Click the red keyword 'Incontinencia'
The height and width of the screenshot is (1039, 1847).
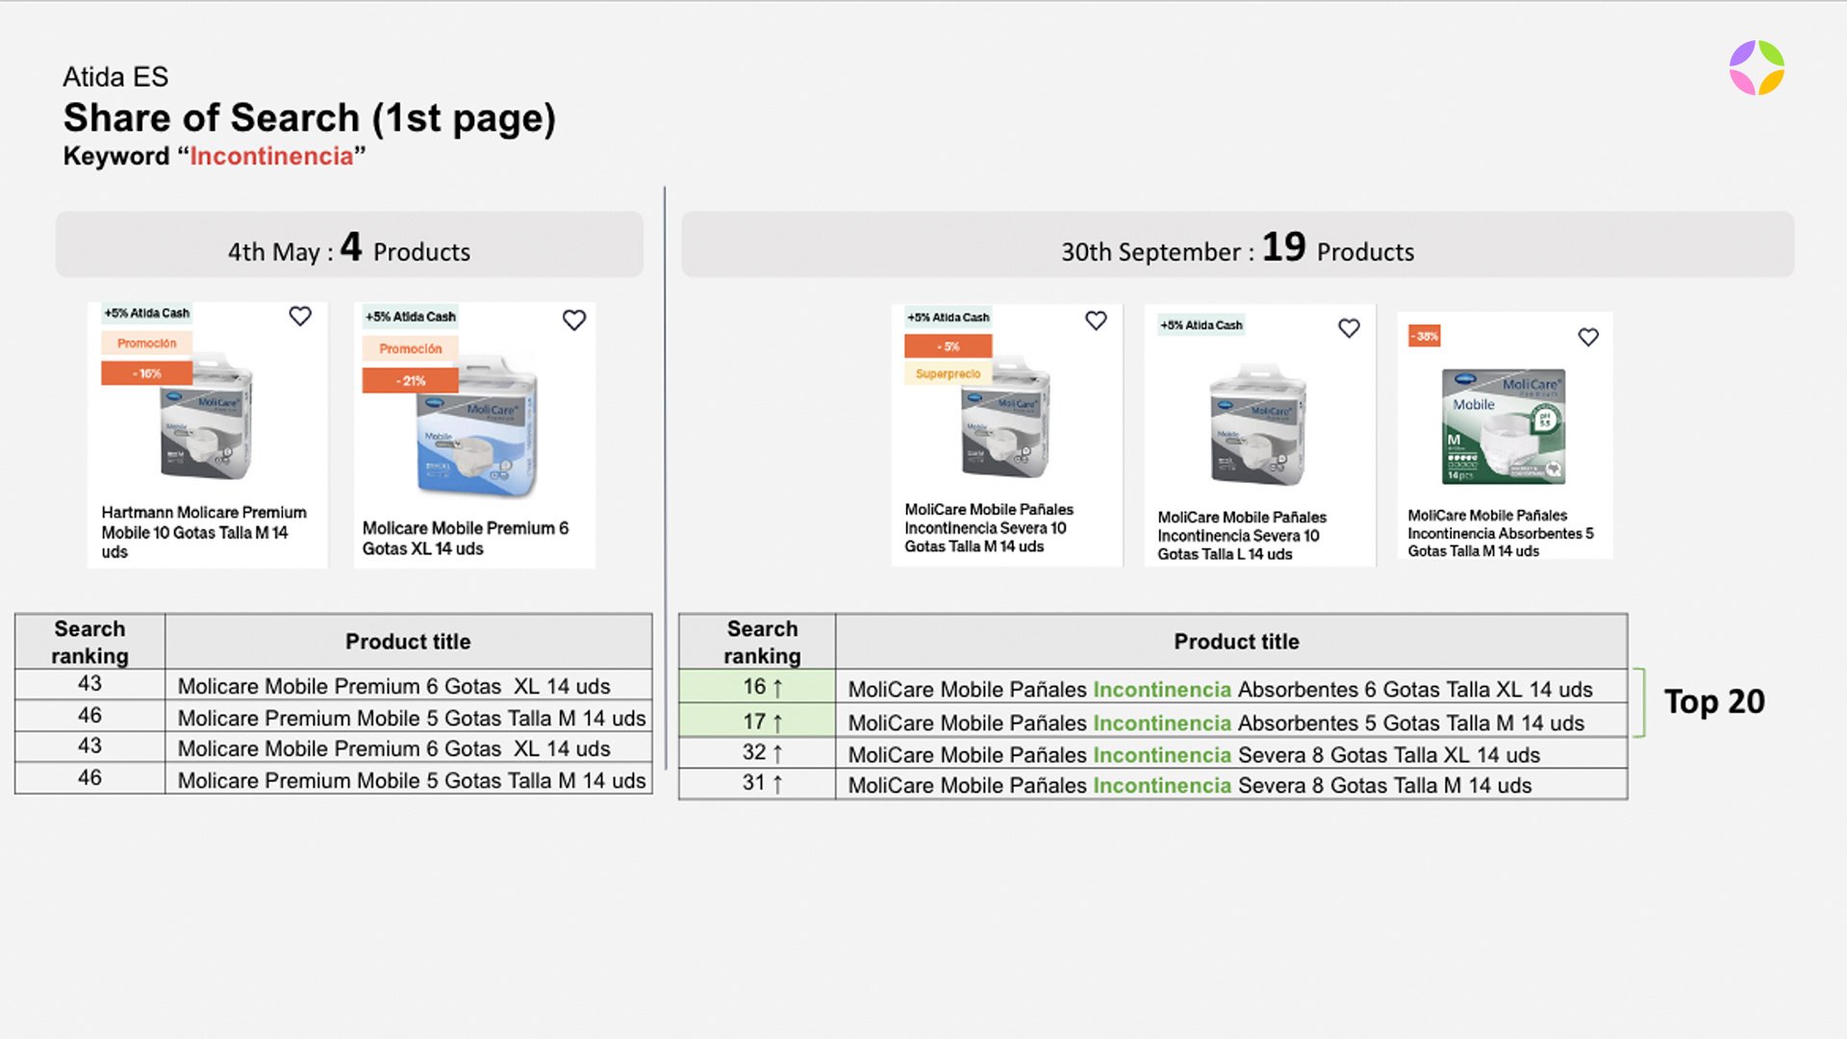pyautogui.click(x=271, y=156)
